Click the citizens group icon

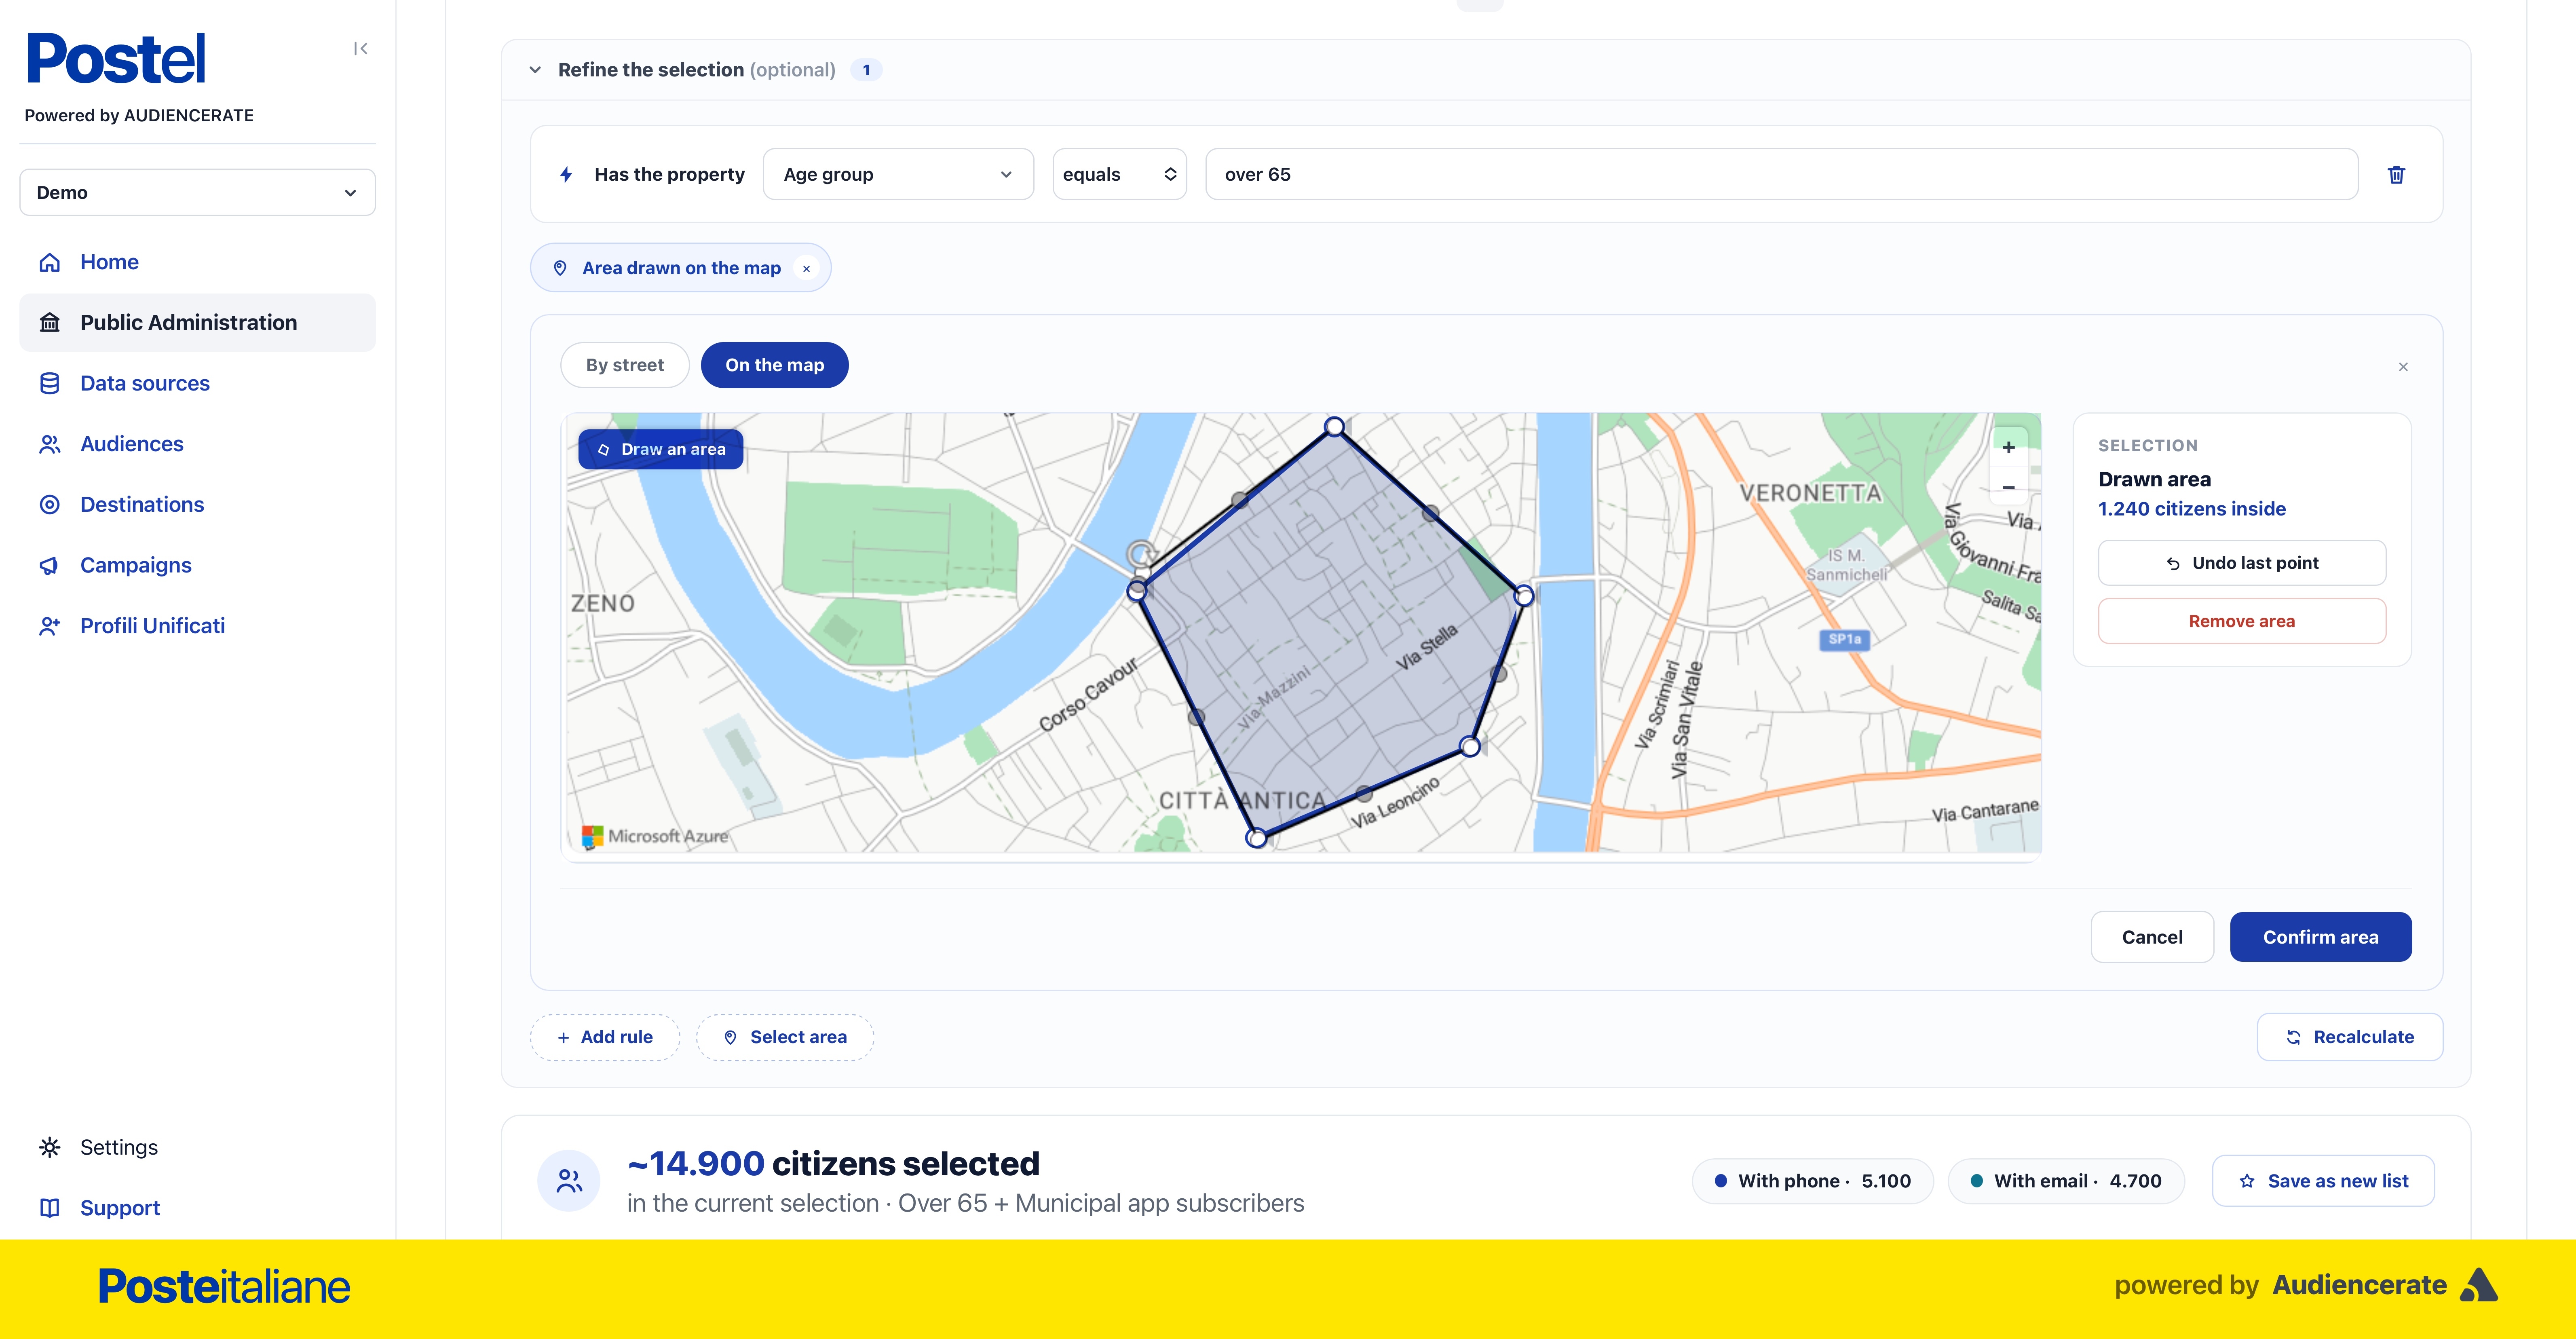[x=569, y=1181]
